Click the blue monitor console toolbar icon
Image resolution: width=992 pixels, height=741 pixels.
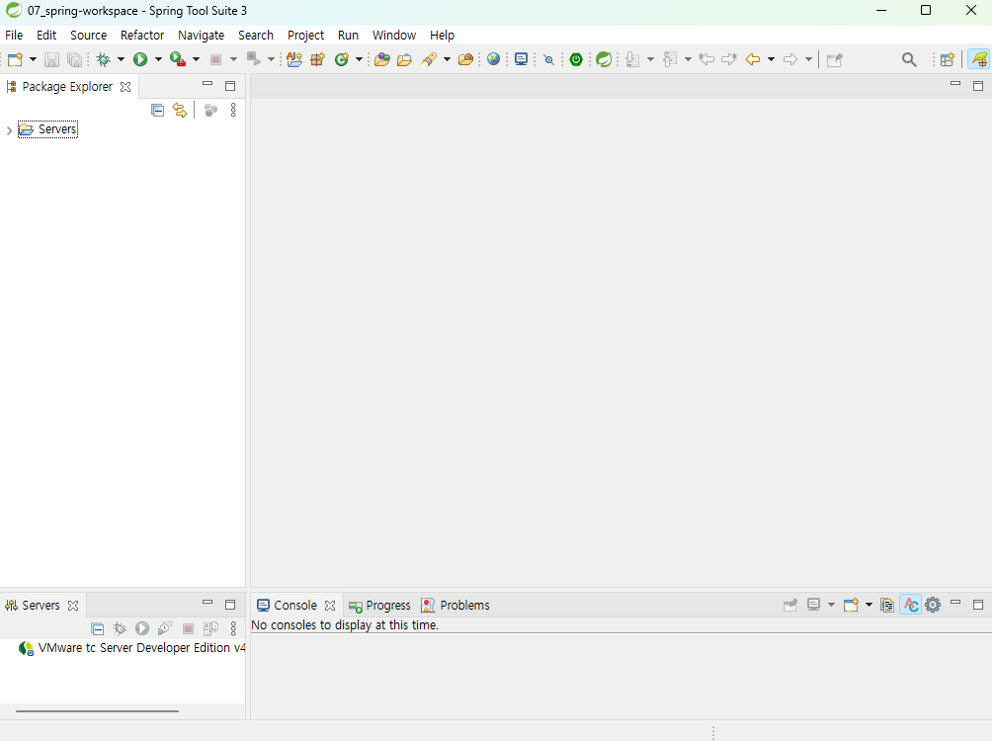pyautogui.click(x=522, y=59)
